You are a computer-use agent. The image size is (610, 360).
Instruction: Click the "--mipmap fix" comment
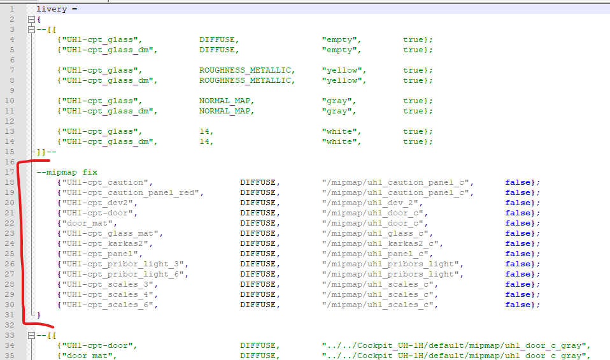tap(67, 172)
